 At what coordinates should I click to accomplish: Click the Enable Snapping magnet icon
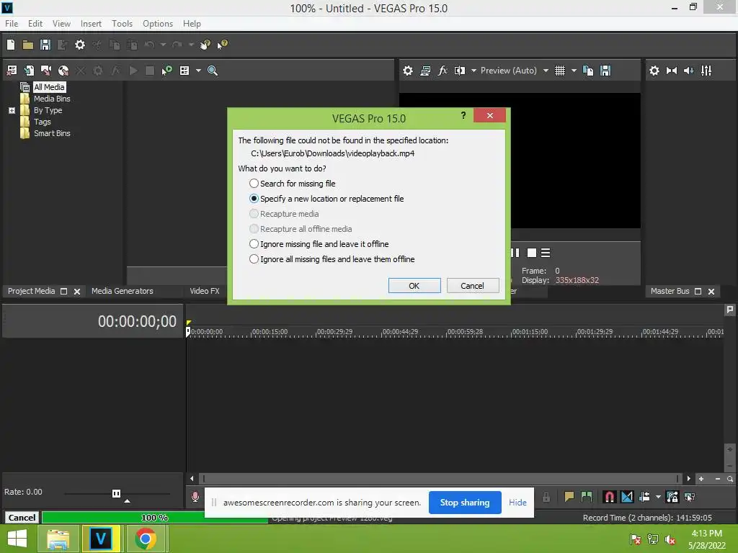609,497
